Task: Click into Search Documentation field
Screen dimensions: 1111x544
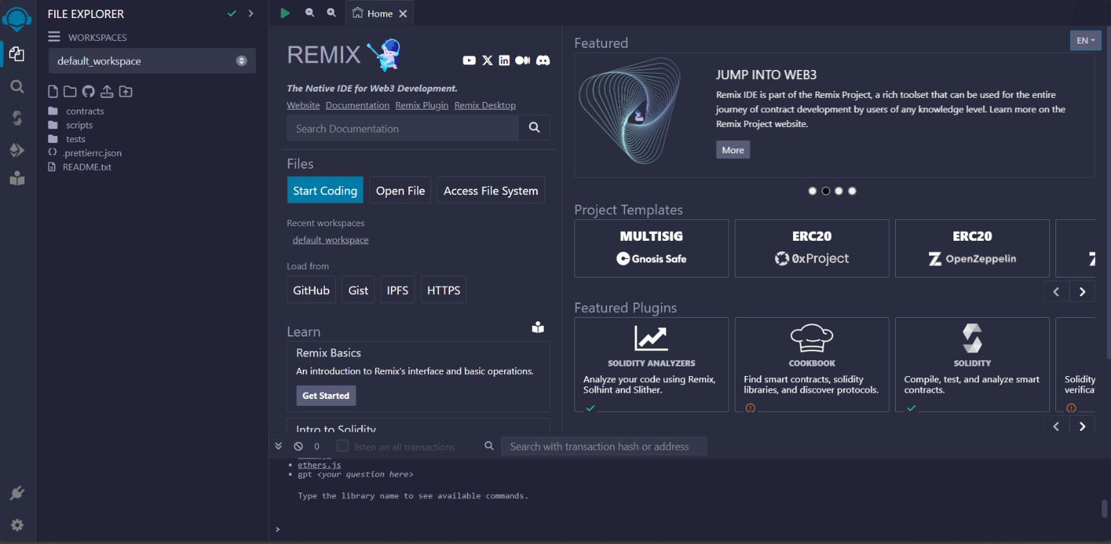Action: (x=403, y=128)
